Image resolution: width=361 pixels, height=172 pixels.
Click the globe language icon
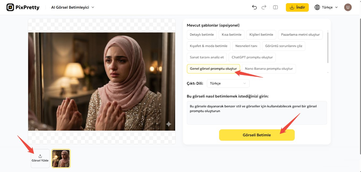click(x=317, y=7)
